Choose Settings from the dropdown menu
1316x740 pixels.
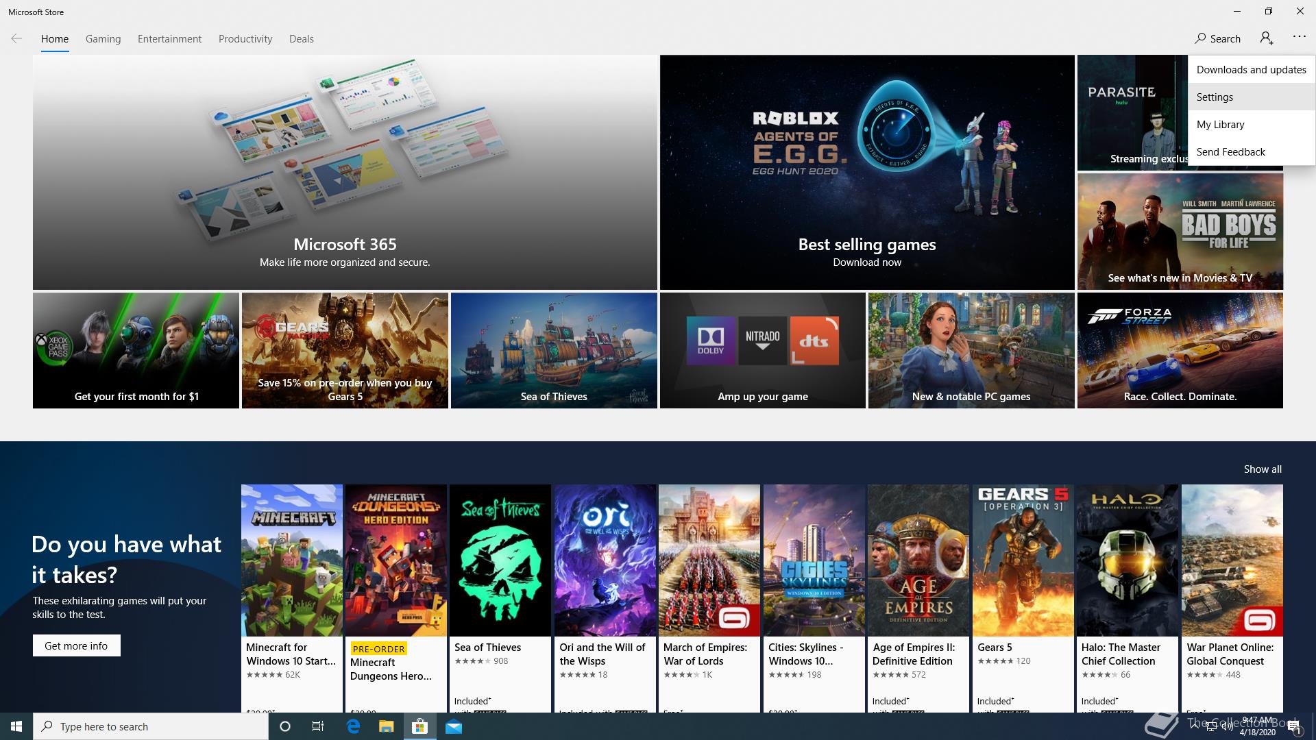click(x=1252, y=97)
